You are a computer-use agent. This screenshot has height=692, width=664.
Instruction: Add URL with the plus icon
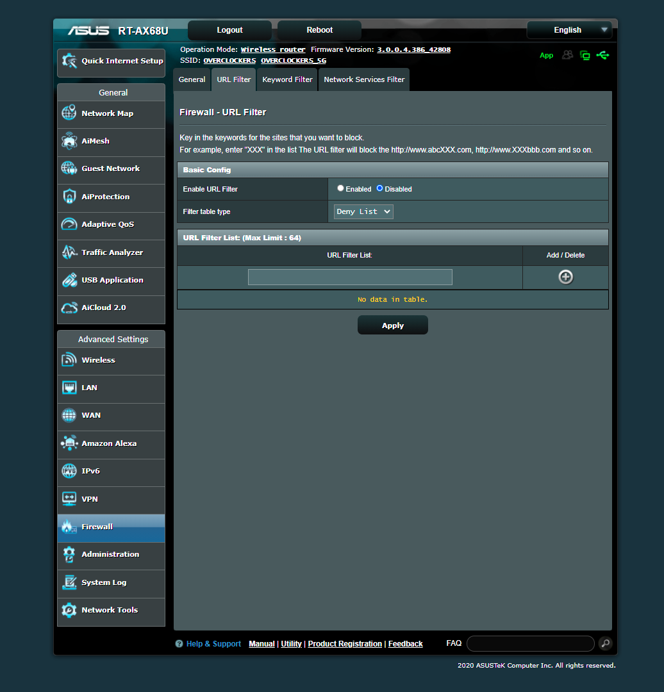point(565,277)
